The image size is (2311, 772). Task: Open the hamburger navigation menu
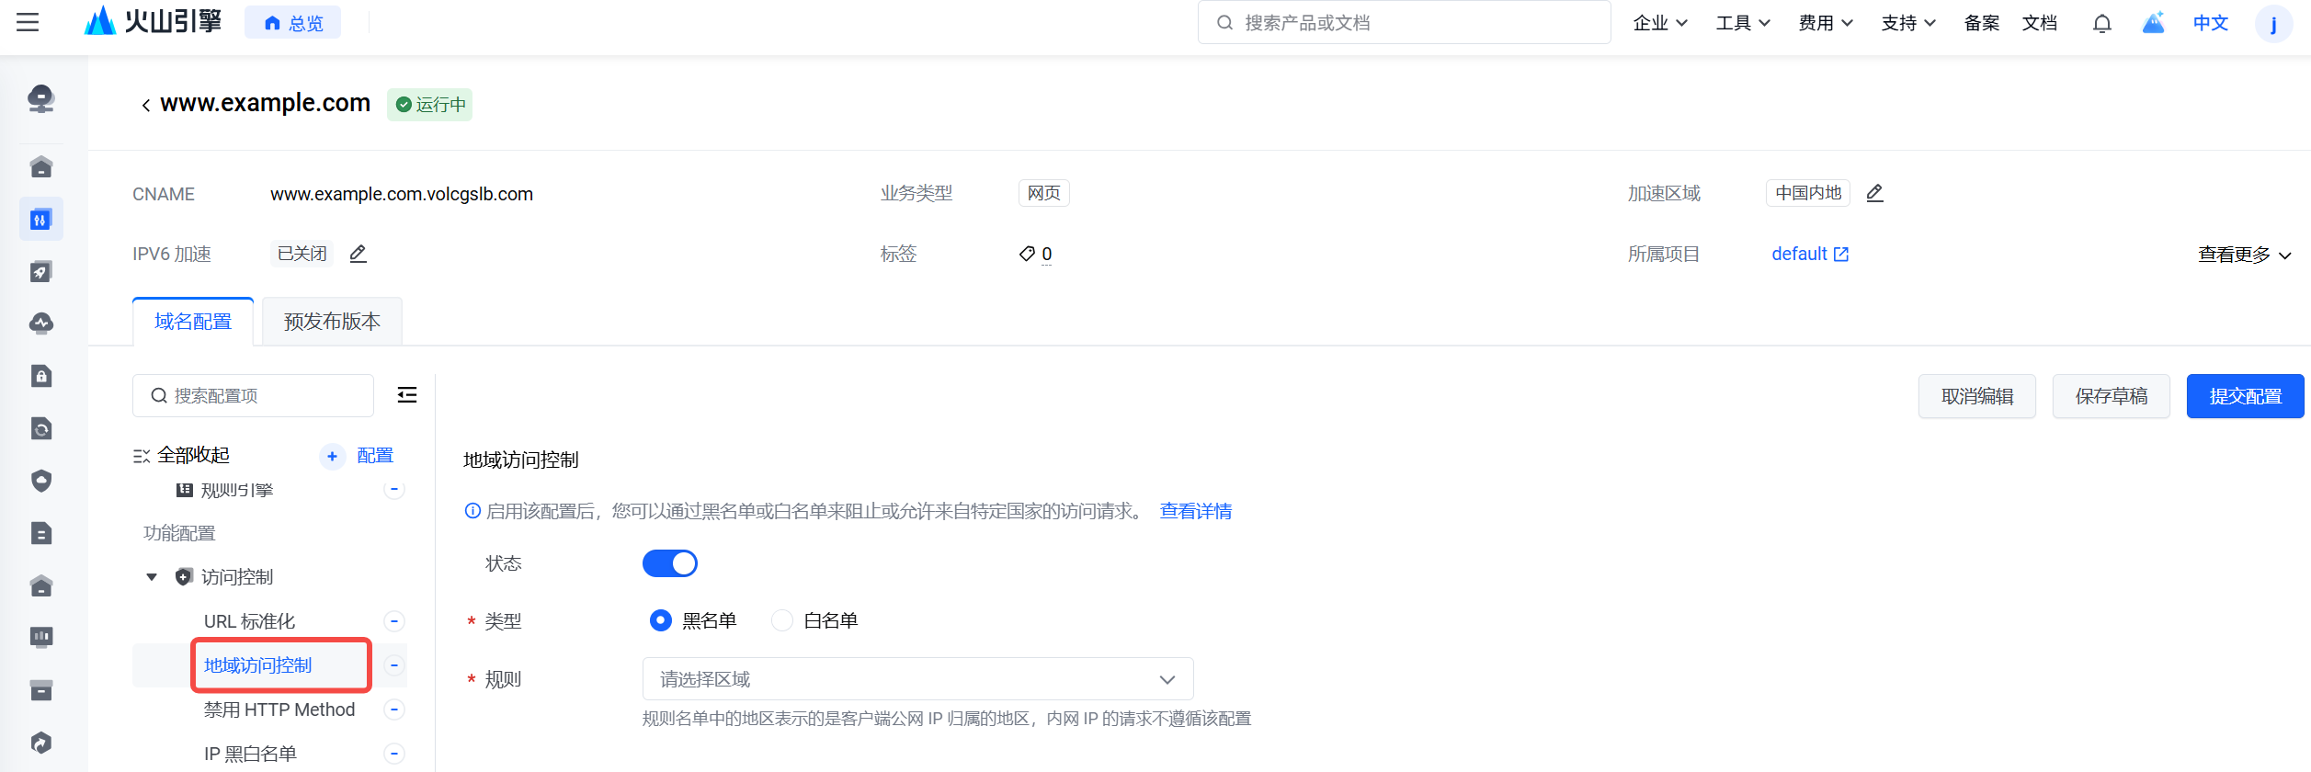28,23
